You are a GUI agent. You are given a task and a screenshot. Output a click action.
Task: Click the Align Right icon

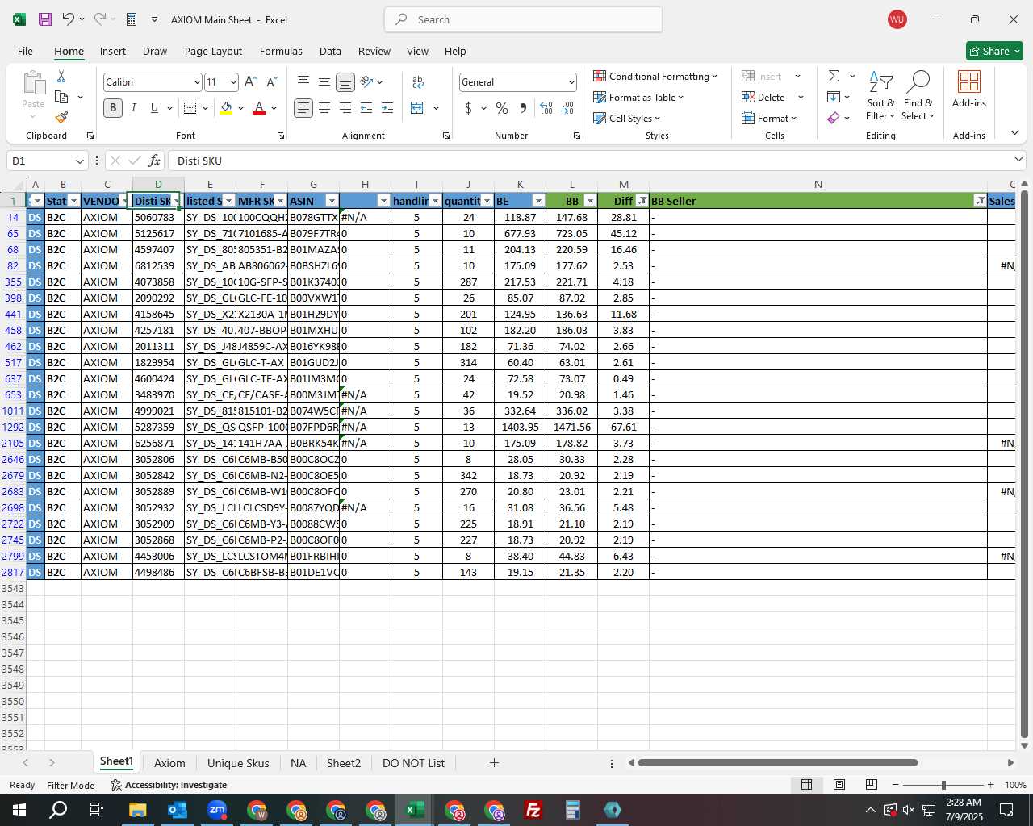pos(345,108)
